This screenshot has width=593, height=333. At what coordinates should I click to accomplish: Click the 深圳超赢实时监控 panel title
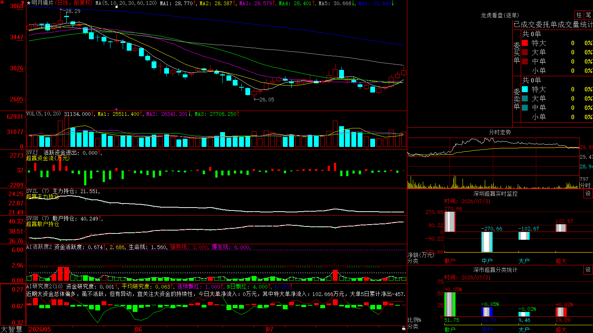tap(496, 194)
